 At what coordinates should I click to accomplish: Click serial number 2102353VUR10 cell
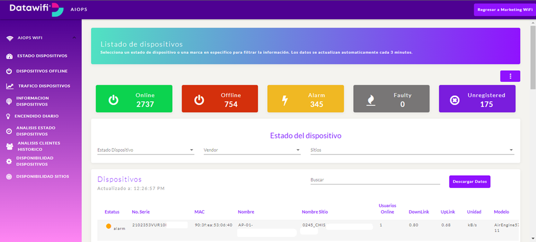pyautogui.click(x=150, y=225)
